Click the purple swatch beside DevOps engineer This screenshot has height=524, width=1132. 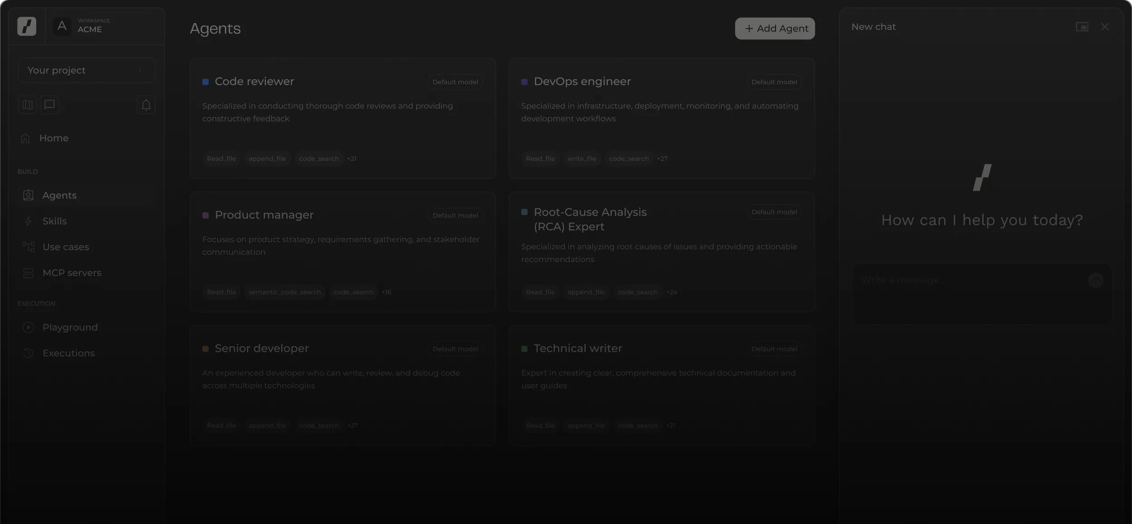[524, 82]
